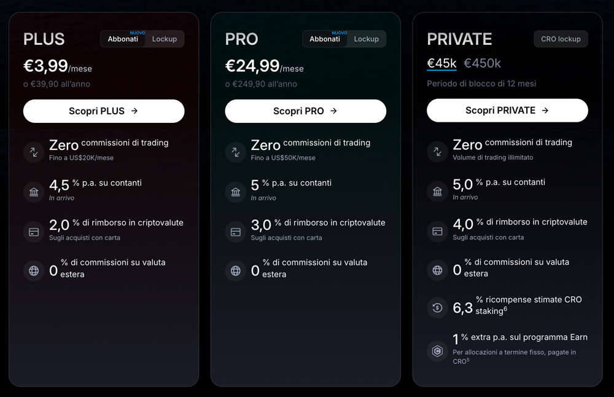Click the card cashback icon in PRO
Viewport: 614px width, 397px height.
pos(235,231)
